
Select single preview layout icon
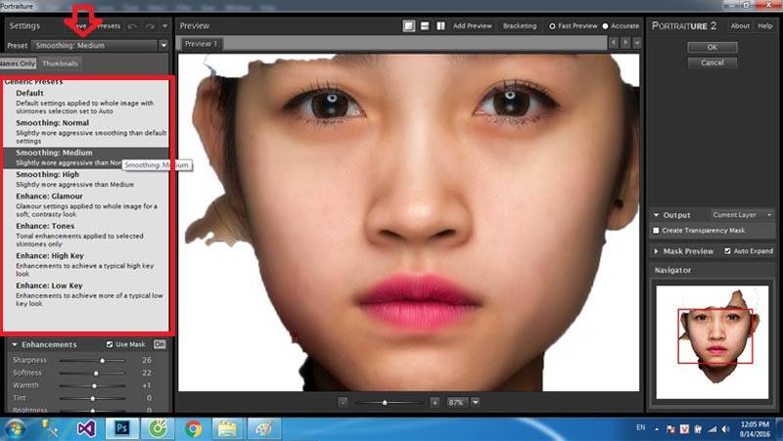(408, 26)
